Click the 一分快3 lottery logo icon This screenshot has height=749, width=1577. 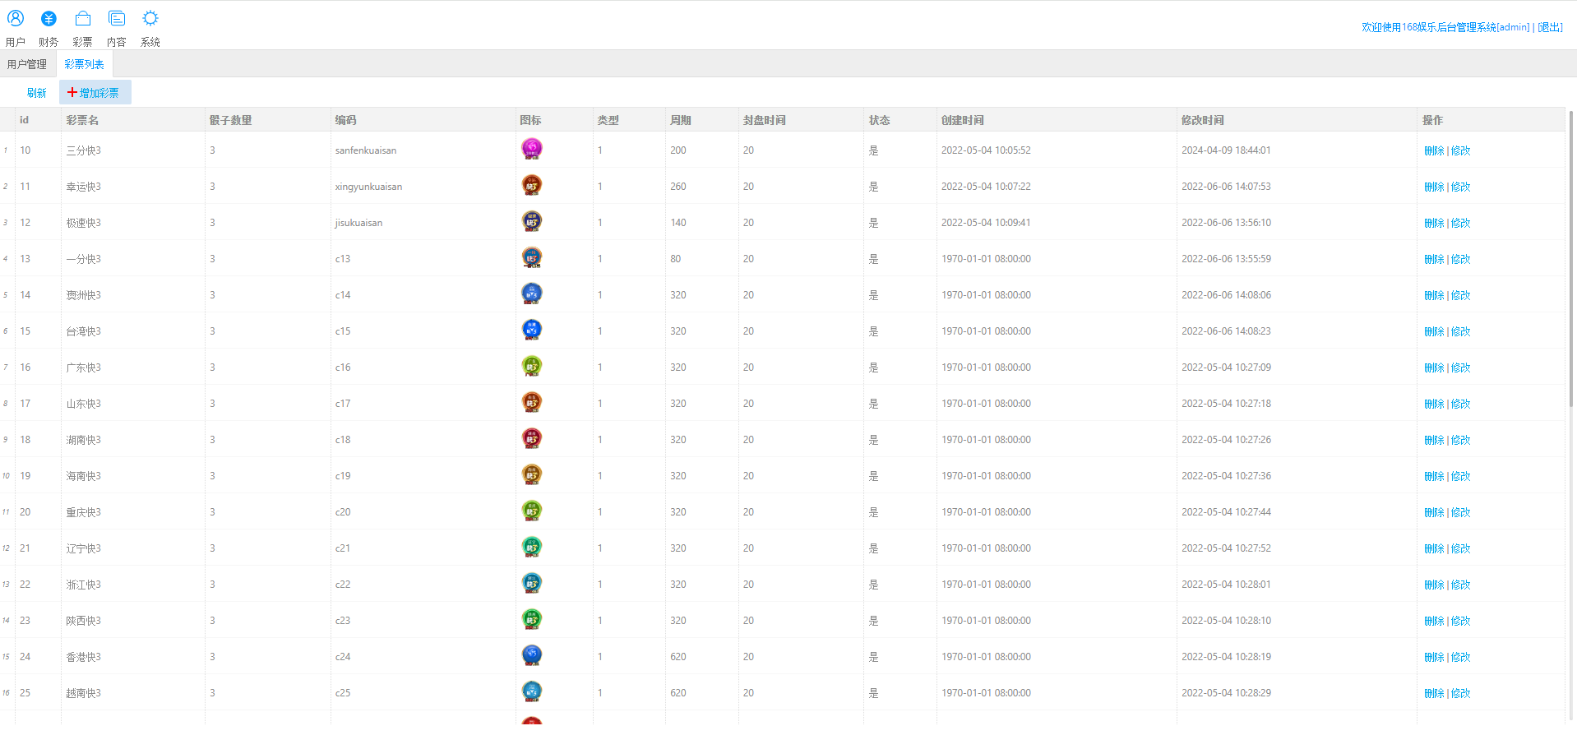coord(532,257)
